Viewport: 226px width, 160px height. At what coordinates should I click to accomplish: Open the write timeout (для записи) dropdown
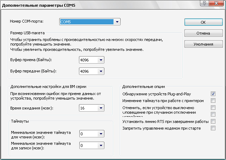point(101,146)
